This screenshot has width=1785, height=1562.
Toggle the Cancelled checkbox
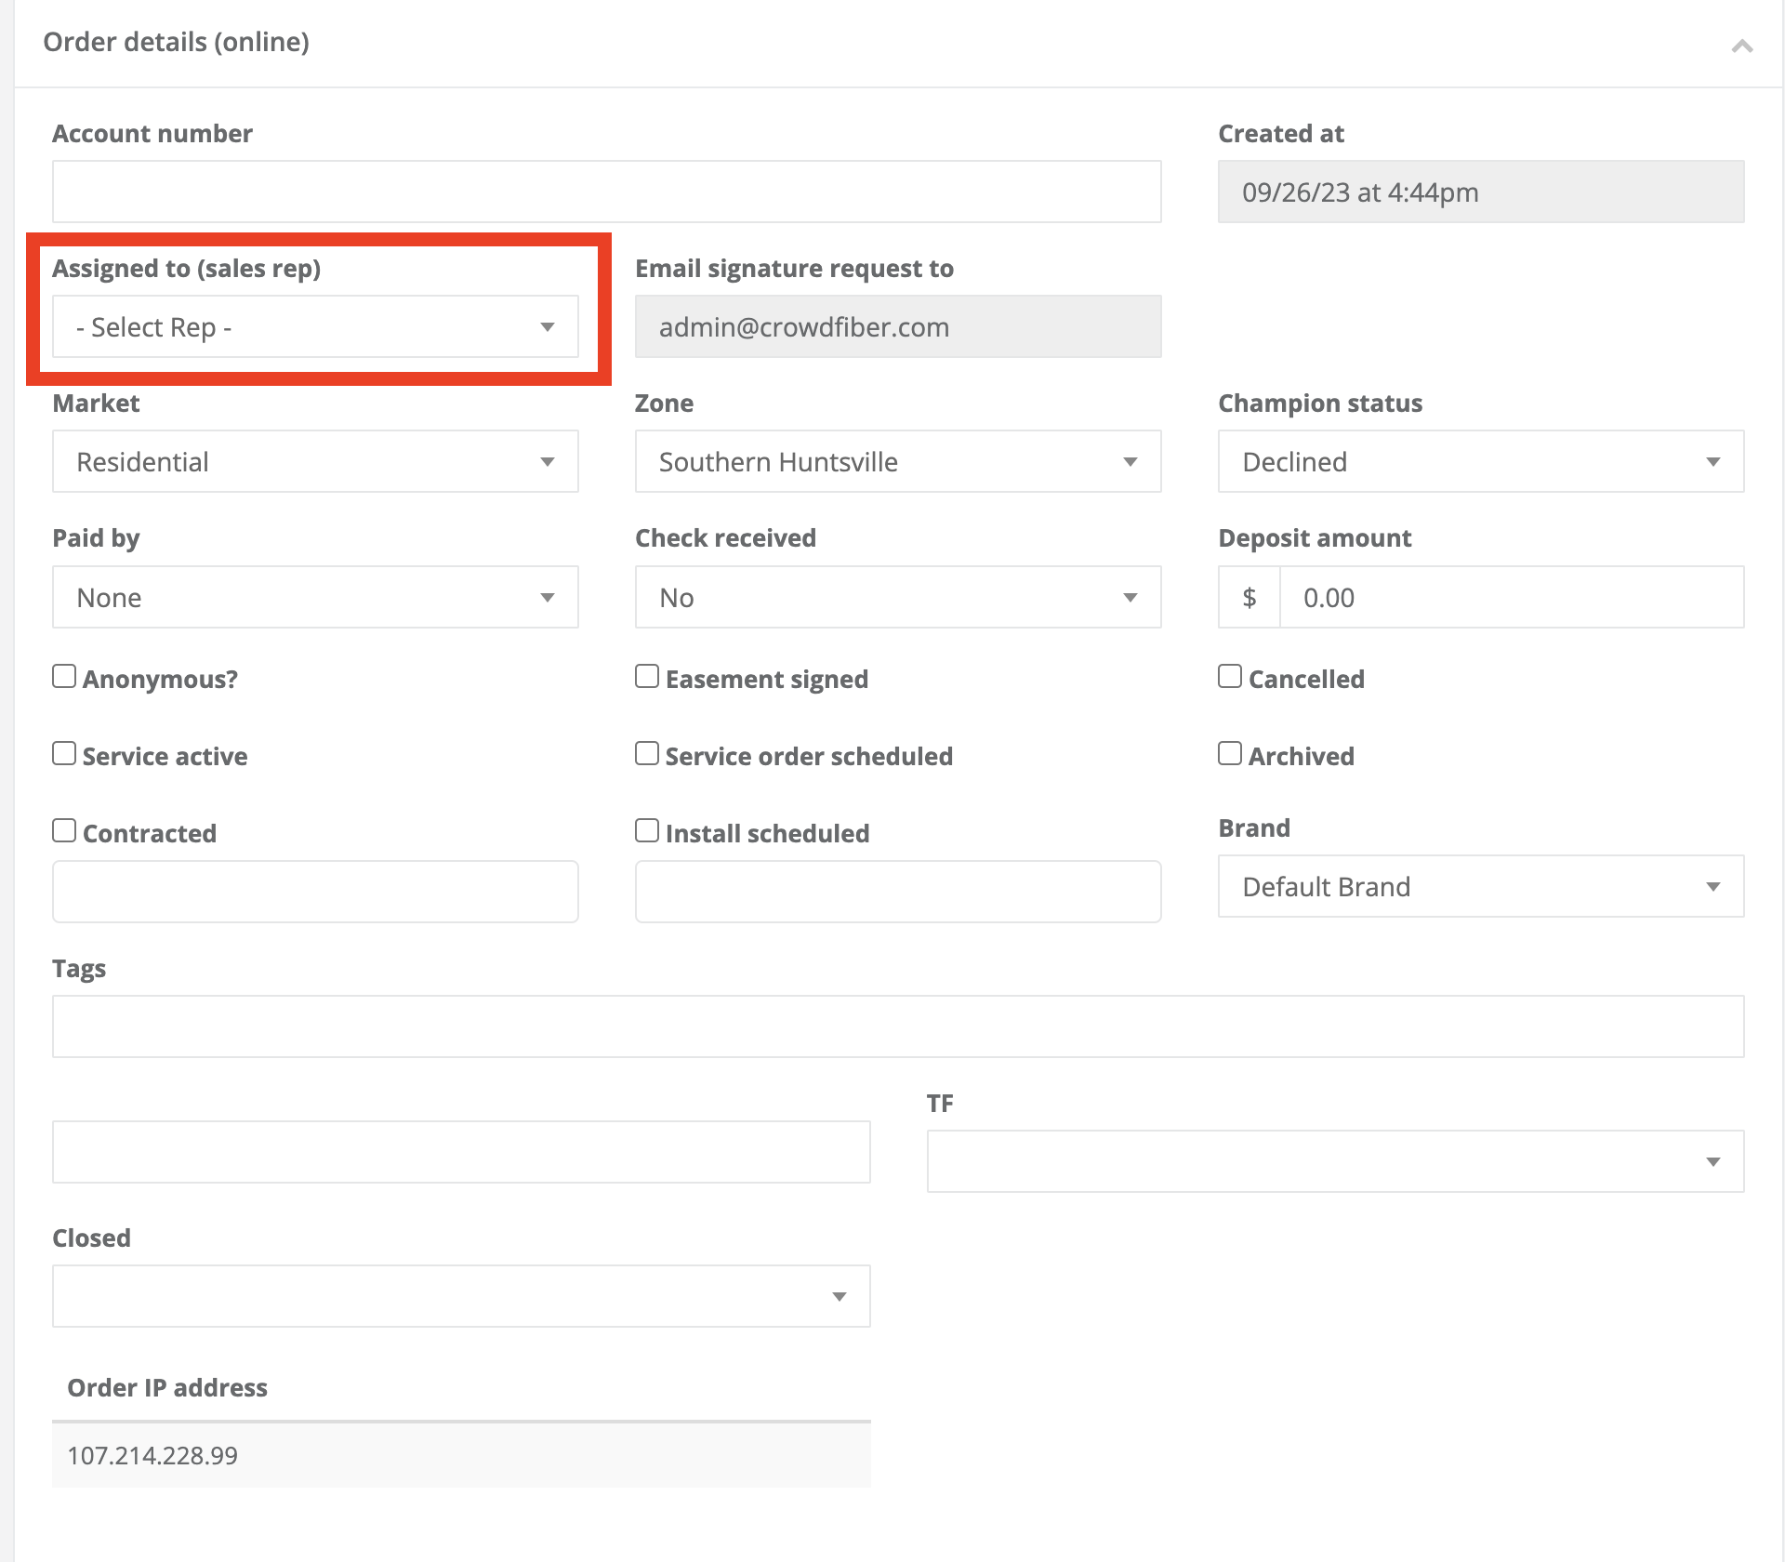pyautogui.click(x=1230, y=676)
